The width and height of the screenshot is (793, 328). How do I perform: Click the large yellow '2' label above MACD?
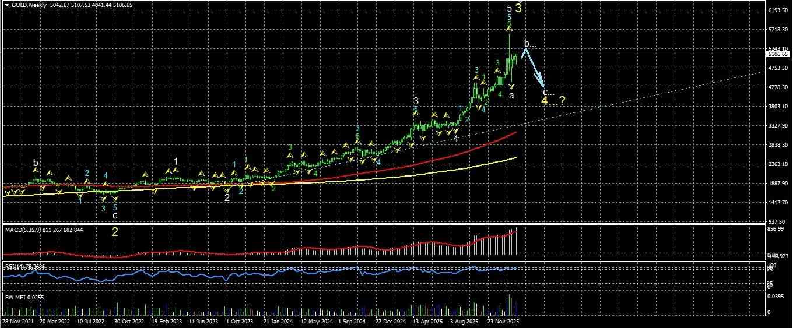115,232
